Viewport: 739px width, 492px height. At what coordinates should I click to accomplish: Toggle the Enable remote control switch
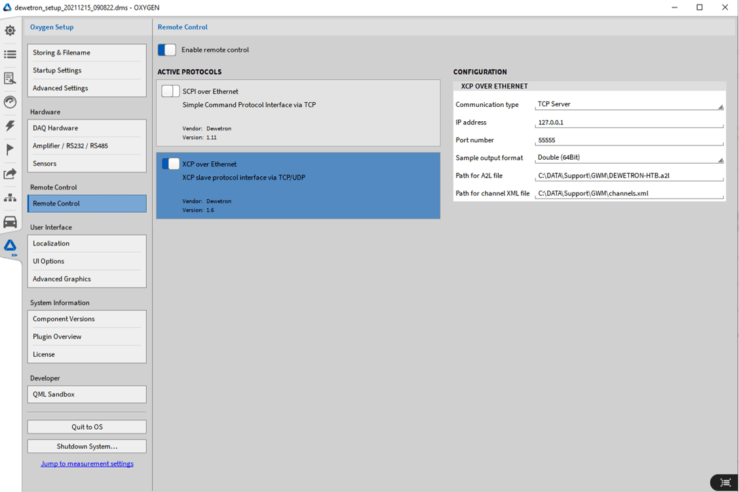click(x=167, y=50)
